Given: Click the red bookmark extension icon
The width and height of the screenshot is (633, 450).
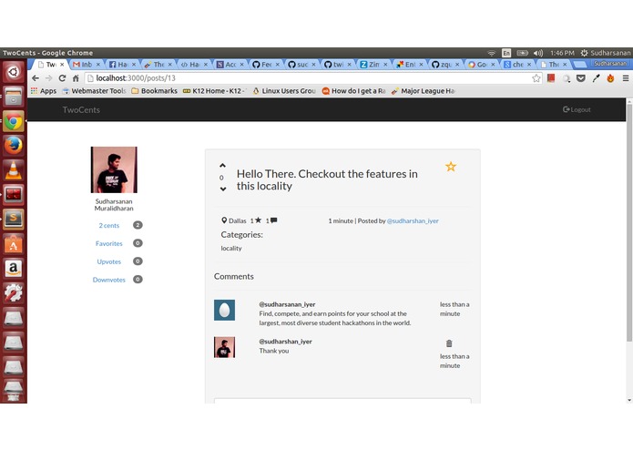Looking at the screenshot, I should pyautogui.click(x=551, y=78).
